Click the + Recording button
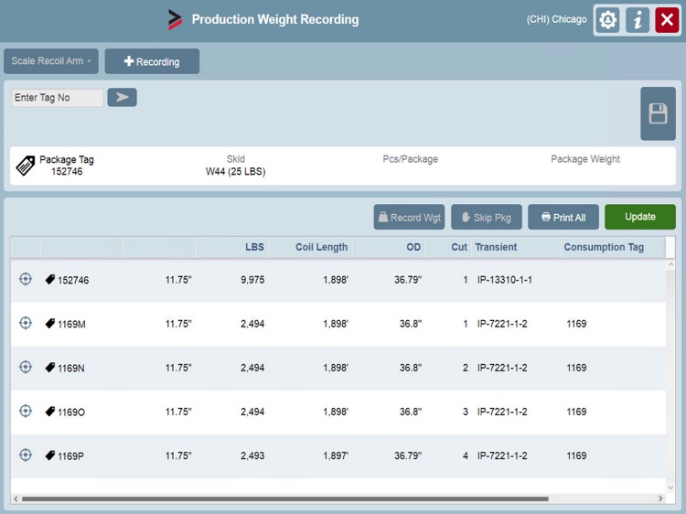The height and width of the screenshot is (514, 686). (152, 61)
